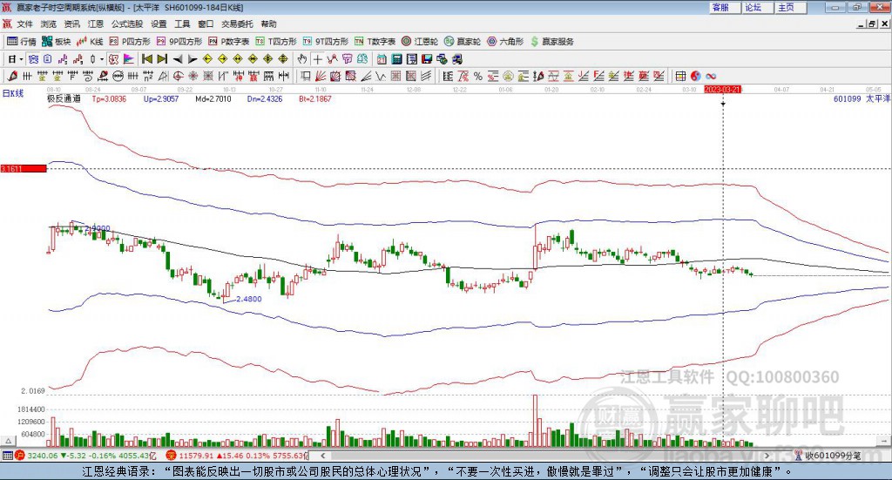Open the 浏览 menu
892x480 pixels.
49,24
